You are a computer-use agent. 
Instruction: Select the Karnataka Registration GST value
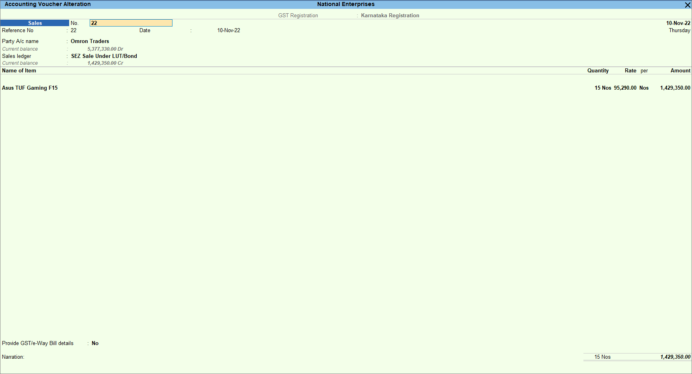390,16
